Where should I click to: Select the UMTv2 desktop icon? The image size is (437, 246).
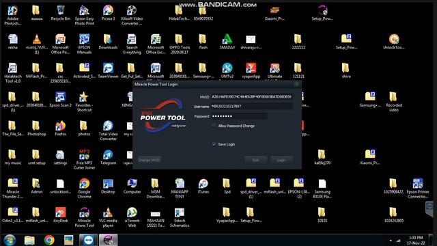[x=227, y=70]
